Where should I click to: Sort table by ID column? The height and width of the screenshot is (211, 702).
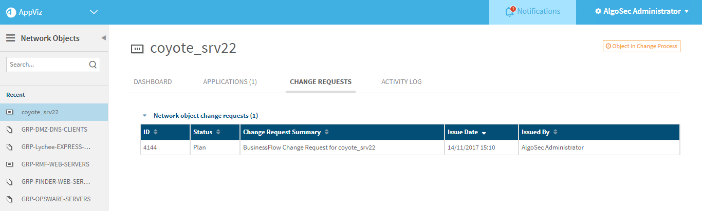pos(156,132)
